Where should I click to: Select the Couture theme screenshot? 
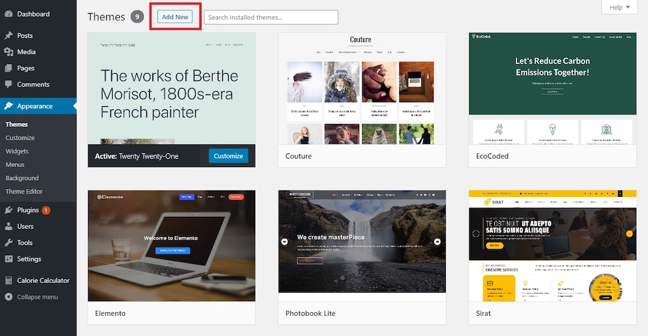[x=362, y=89]
